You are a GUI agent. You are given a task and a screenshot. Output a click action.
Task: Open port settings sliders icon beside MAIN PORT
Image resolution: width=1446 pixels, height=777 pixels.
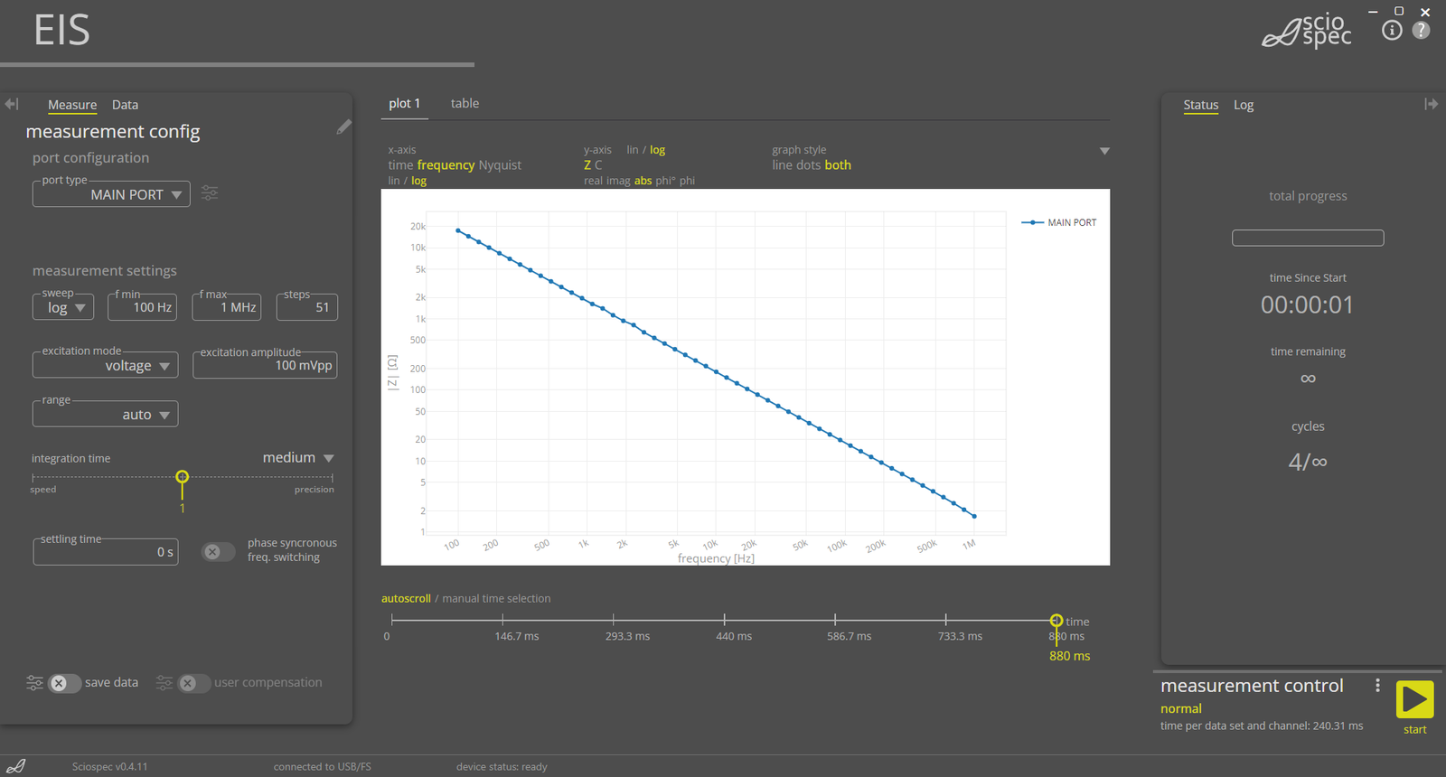[210, 193]
